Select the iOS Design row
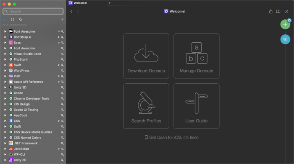 click(33, 104)
